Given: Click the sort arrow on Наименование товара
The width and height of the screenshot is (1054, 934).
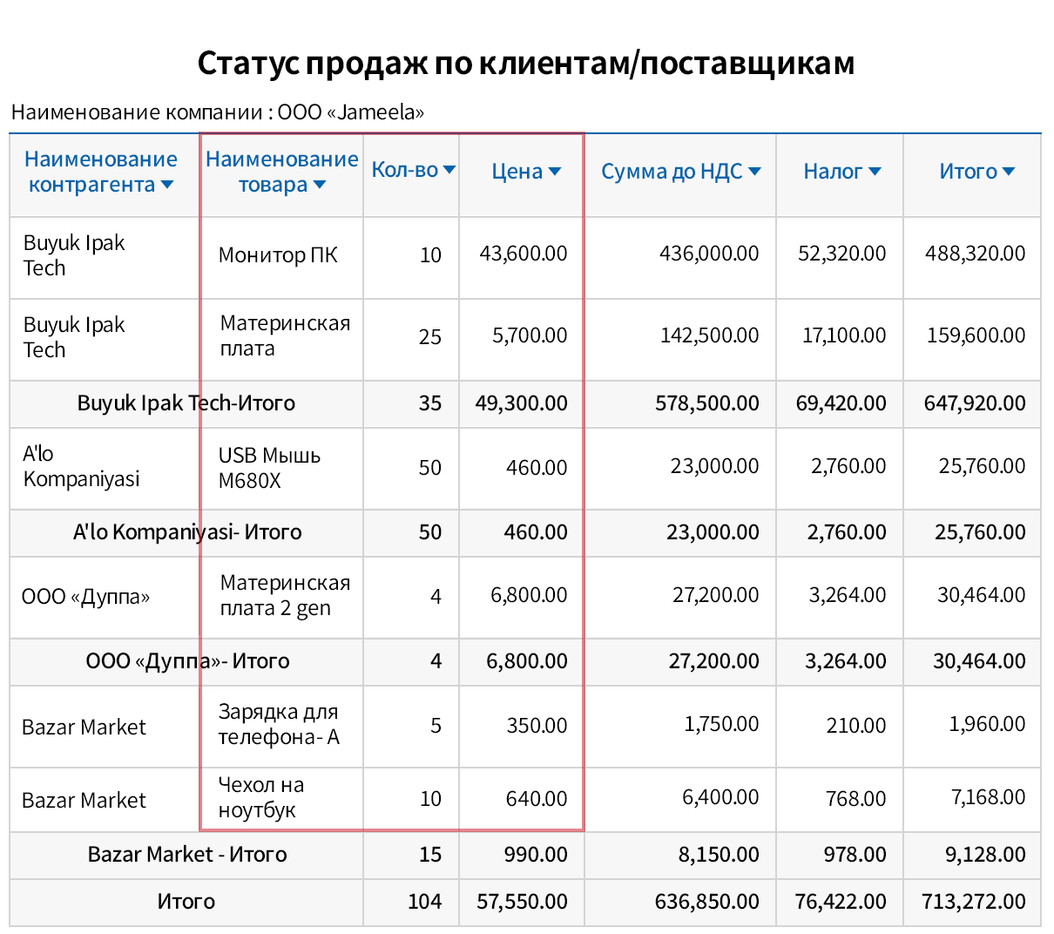Looking at the screenshot, I should 320,186.
